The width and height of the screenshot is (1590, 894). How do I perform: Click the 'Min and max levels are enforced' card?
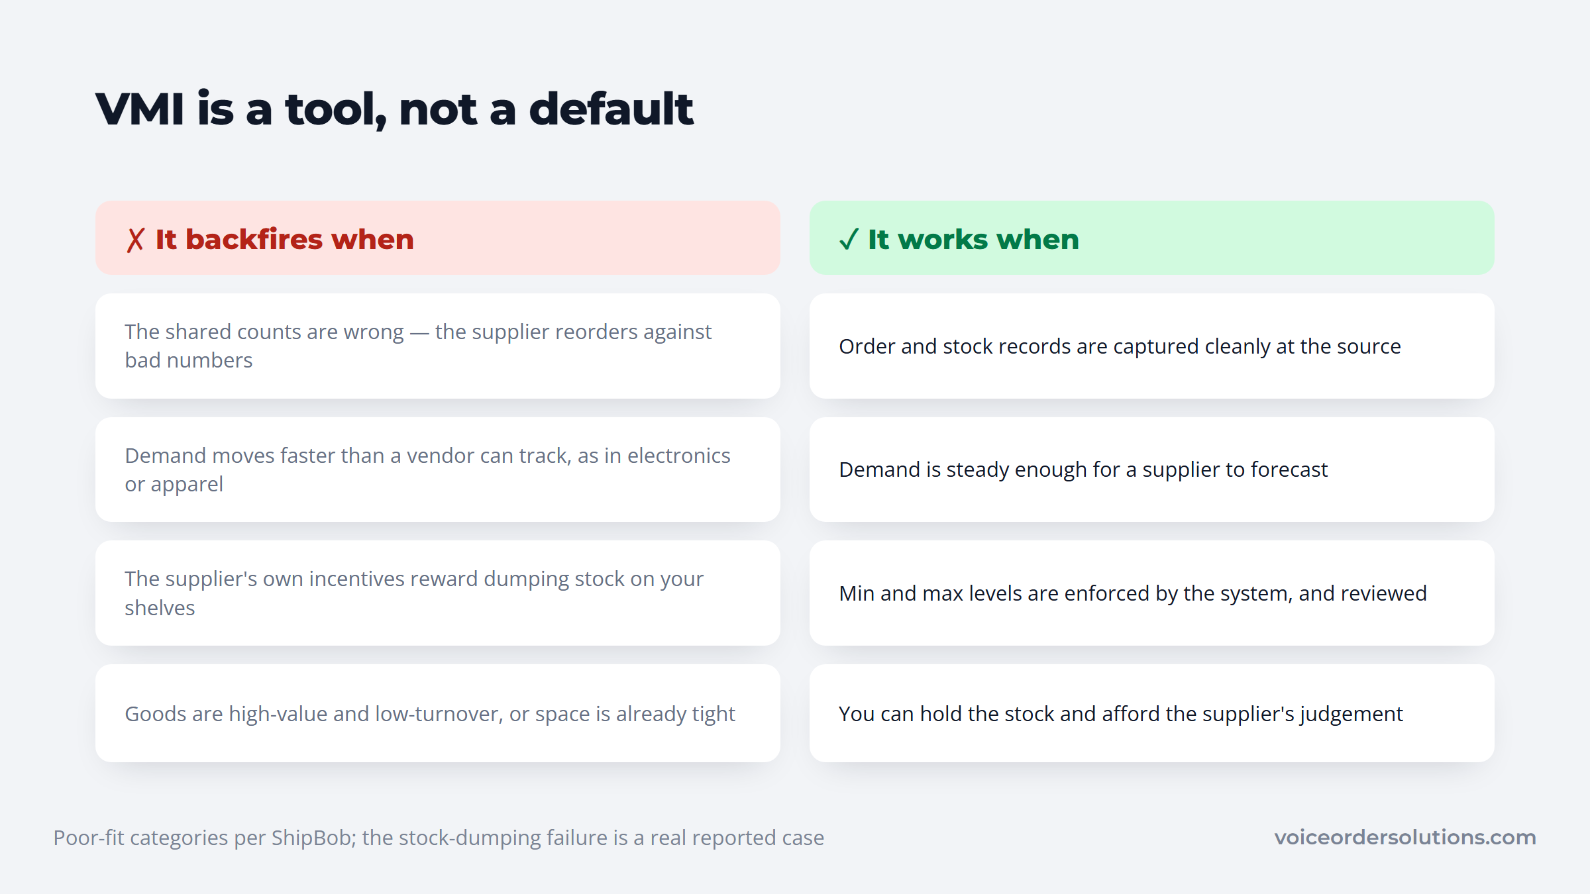point(1151,593)
